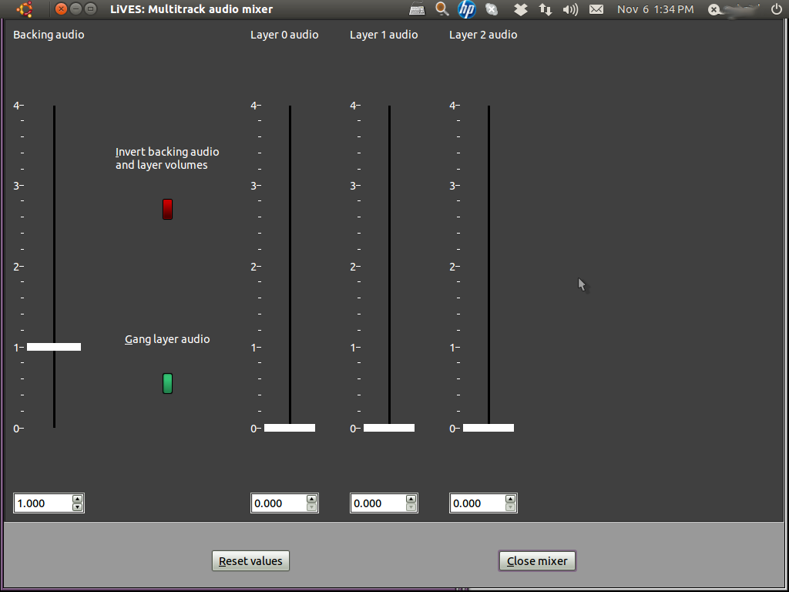The width and height of the screenshot is (789, 592).
Task: Increase Layer 1 audio spinner value
Action: (x=411, y=499)
